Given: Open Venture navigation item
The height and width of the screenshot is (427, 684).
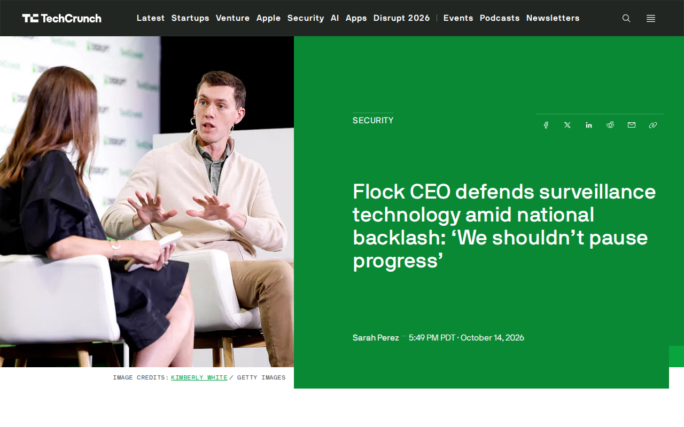Looking at the screenshot, I should coord(233,18).
